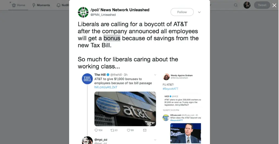The image size is (279, 144).
Task: Click The Hill logo avatar
Action: [87, 79]
